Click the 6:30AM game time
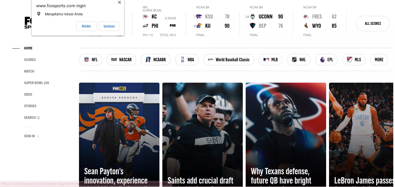Screen dimensions: 395x187 click(x=170, y=18)
